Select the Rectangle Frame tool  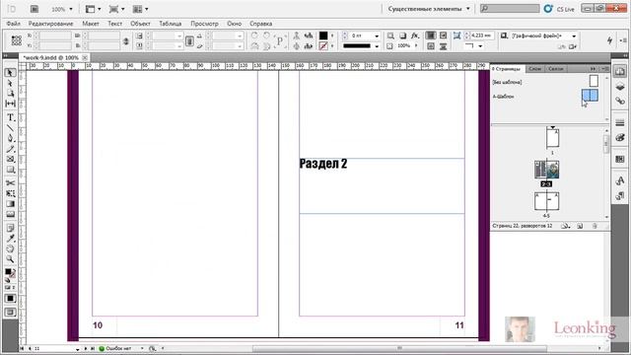[11, 159]
